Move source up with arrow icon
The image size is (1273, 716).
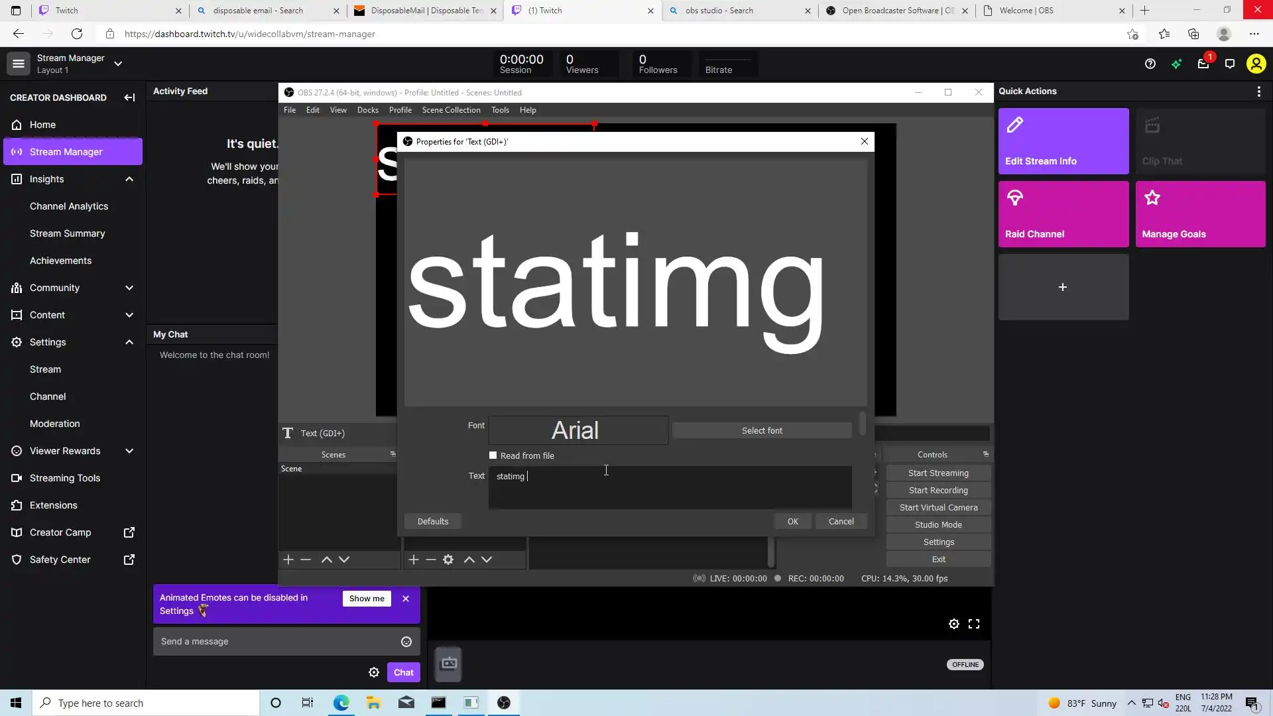tap(469, 560)
